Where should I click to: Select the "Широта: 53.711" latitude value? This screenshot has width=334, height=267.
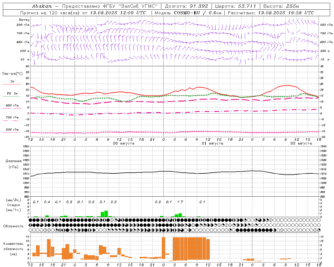pos(235,6)
